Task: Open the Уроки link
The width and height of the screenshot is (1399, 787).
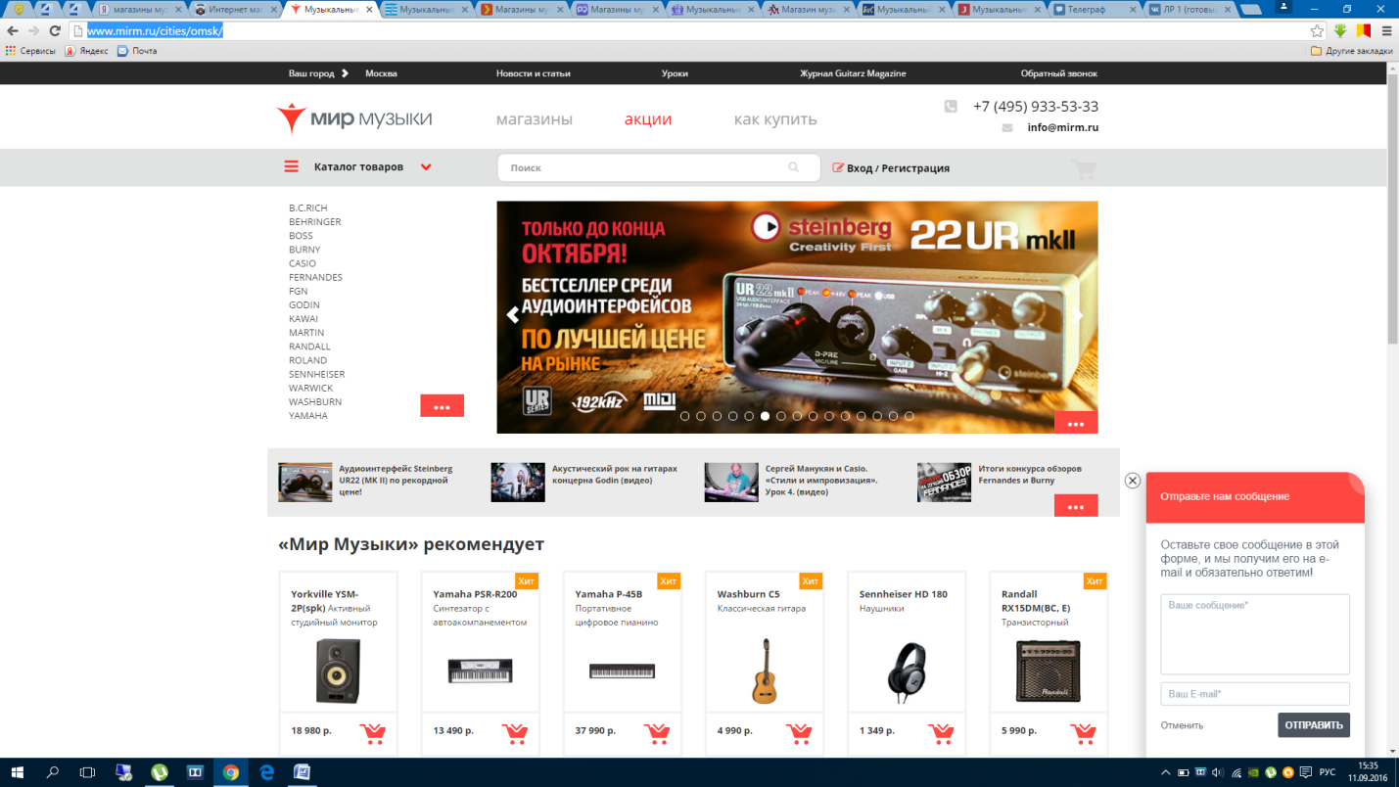Action: click(675, 73)
